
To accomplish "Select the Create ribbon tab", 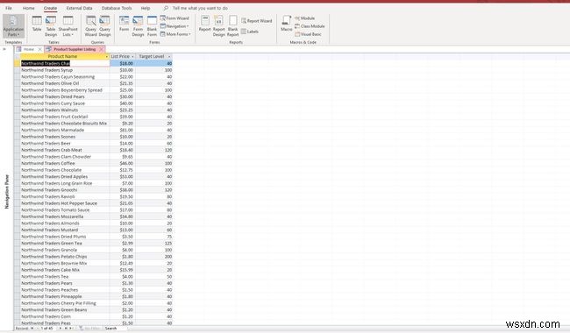I will (x=50, y=8).
